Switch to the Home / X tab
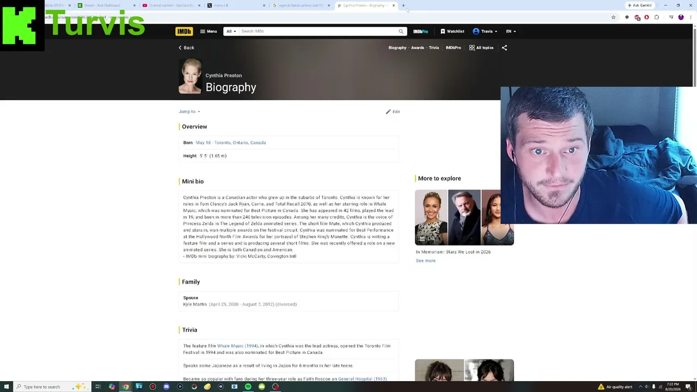This screenshot has height=392, width=697. click(x=236, y=5)
